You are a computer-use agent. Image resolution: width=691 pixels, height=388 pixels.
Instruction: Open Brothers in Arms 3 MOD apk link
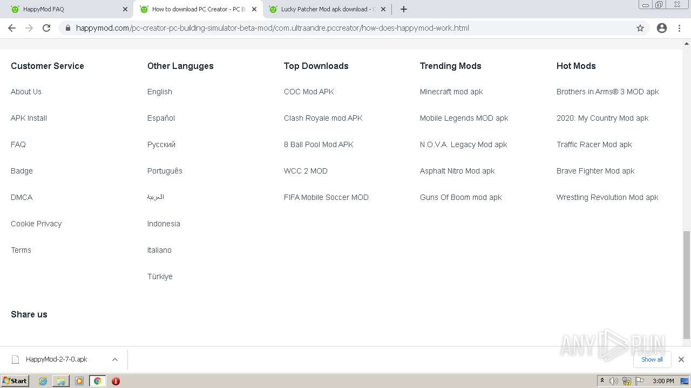608,92
